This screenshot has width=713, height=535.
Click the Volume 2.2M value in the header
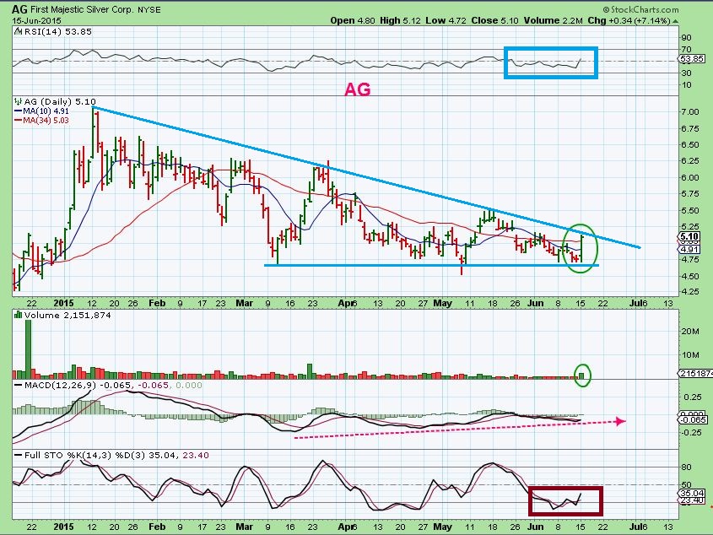[553, 20]
